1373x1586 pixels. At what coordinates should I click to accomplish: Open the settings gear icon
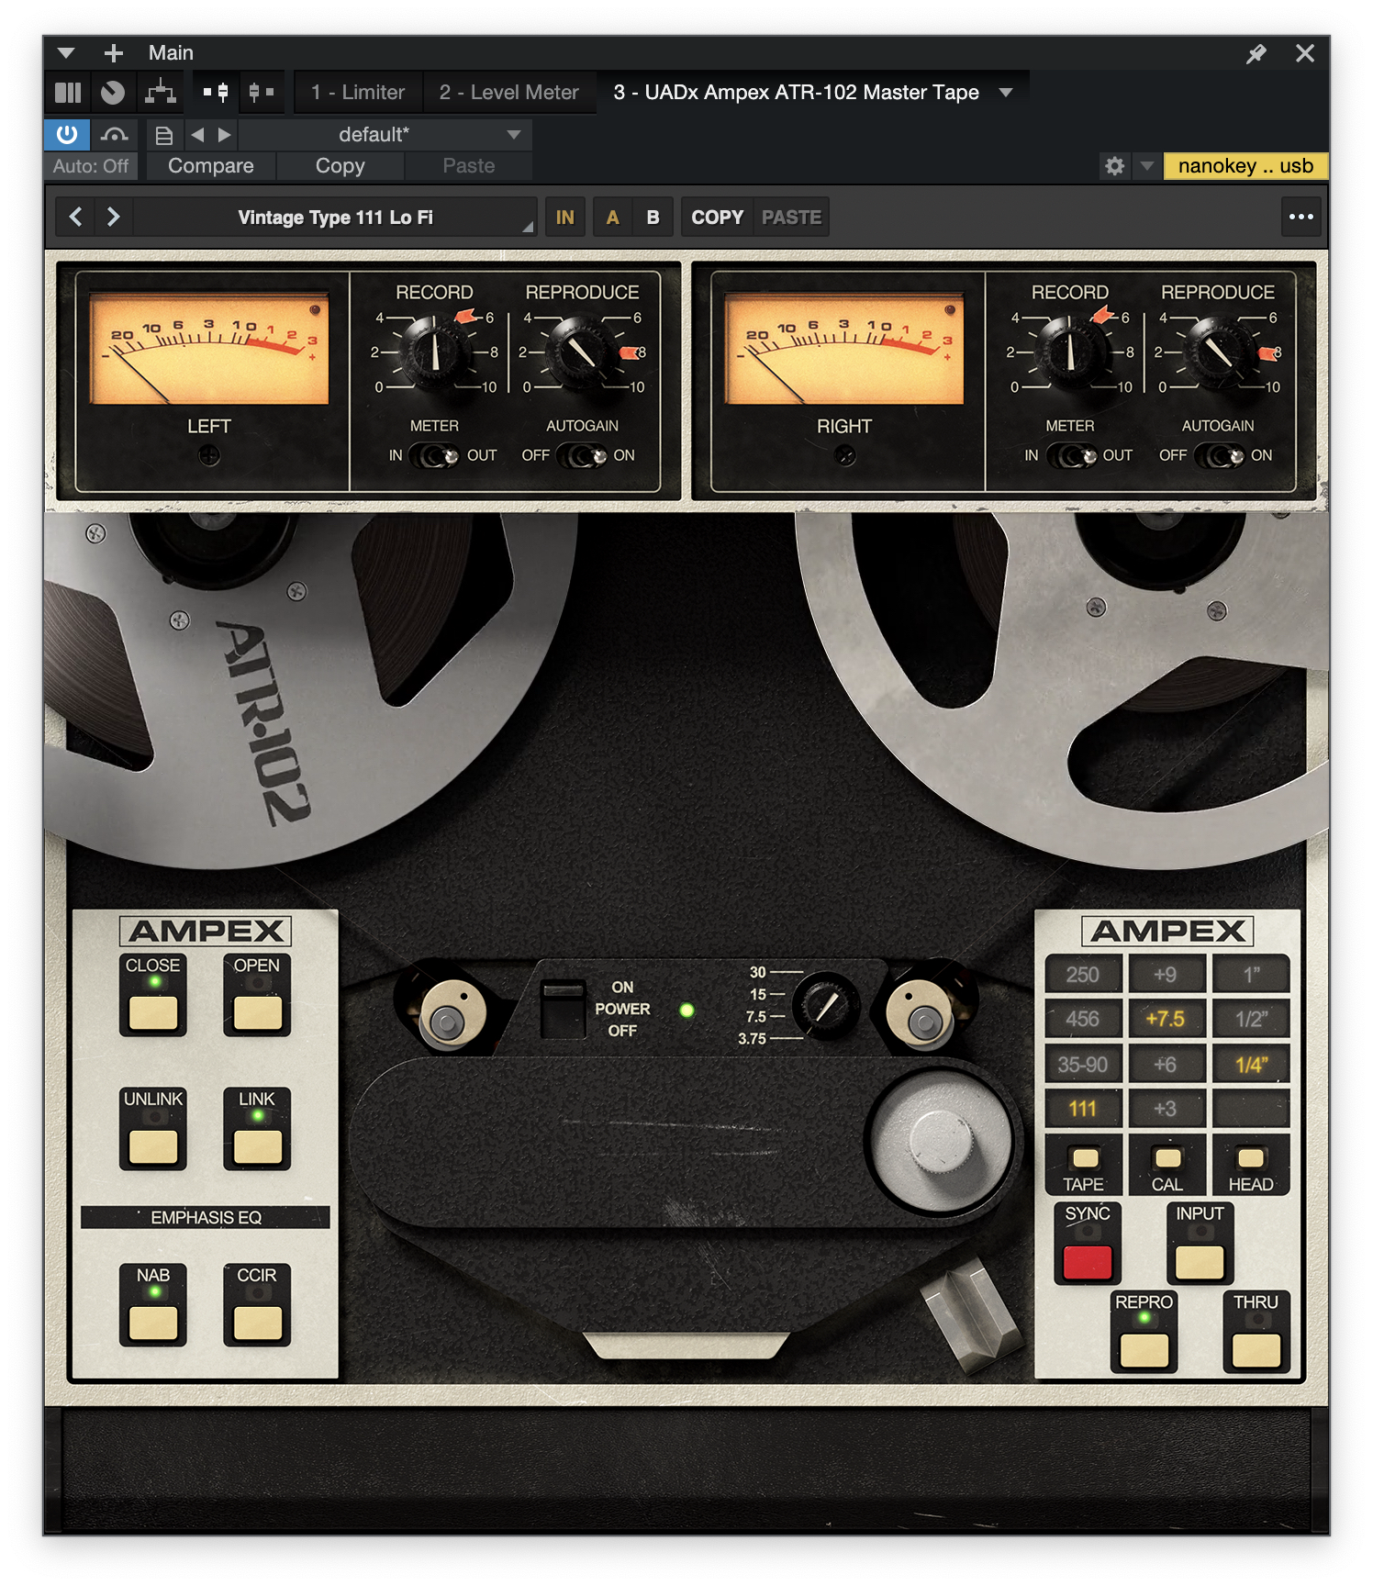(x=1114, y=166)
